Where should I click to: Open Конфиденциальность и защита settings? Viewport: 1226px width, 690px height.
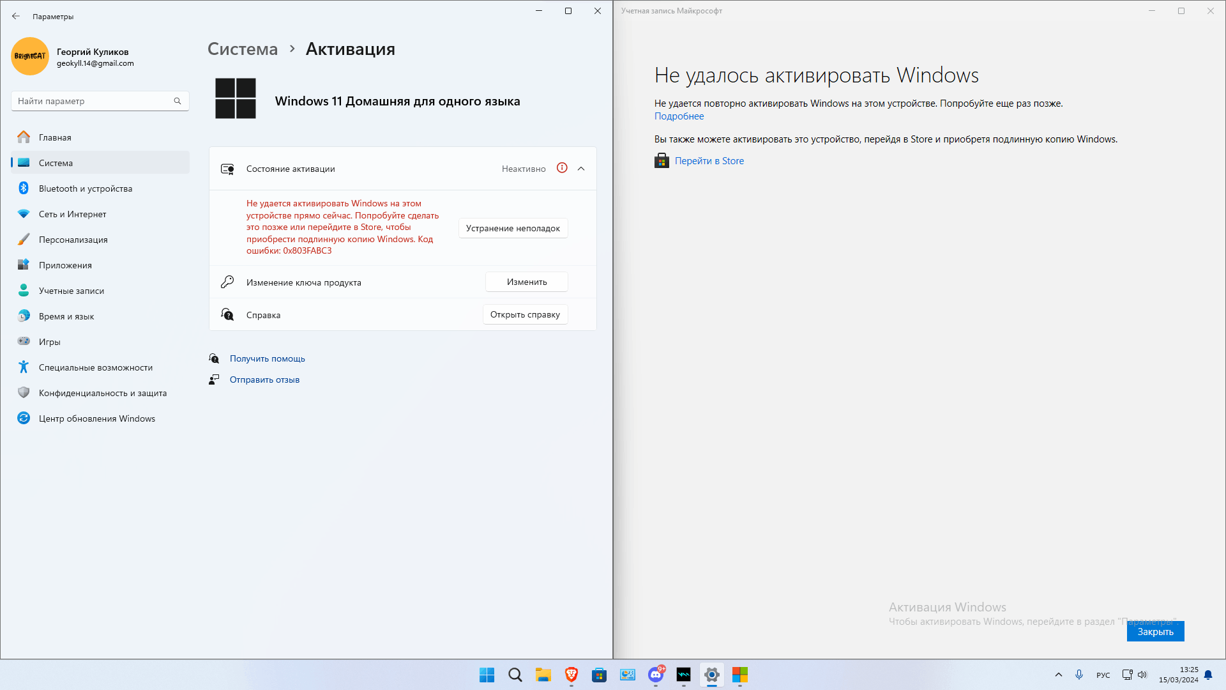pyautogui.click(x=100, y=392)
